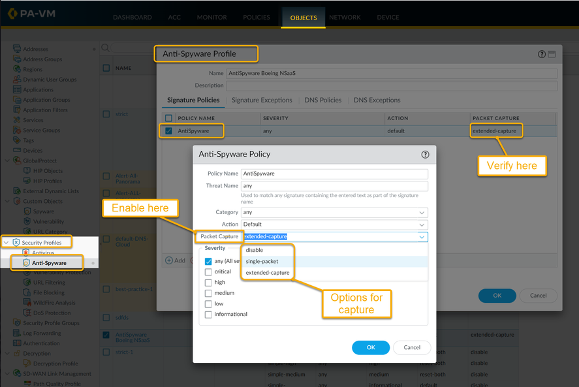Click OK in Anti-Spyware Policy dialog
Screen dimensions: 579x387
tap(370, 347)
